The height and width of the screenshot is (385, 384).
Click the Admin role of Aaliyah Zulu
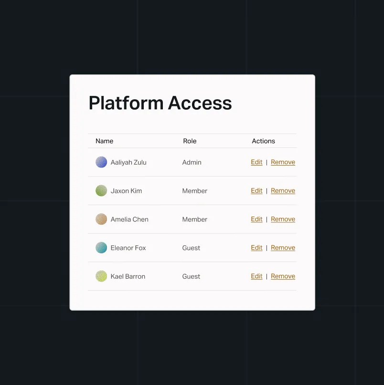click(x=192, y=162)
